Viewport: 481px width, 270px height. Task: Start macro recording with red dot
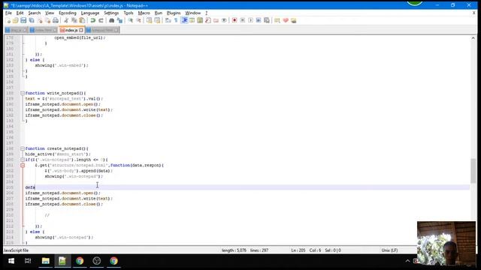point(234,20)
